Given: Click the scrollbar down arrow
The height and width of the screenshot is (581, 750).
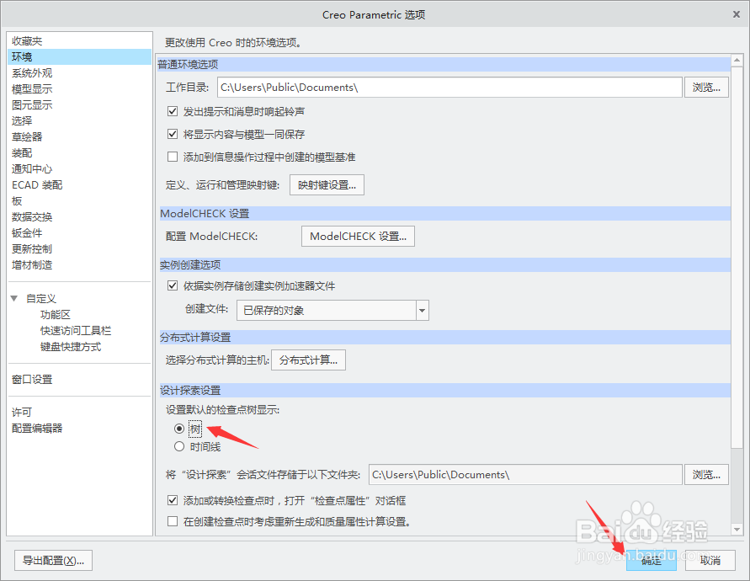Looking at the screenshot, I should pyautogui.click(x=737, y=530).
